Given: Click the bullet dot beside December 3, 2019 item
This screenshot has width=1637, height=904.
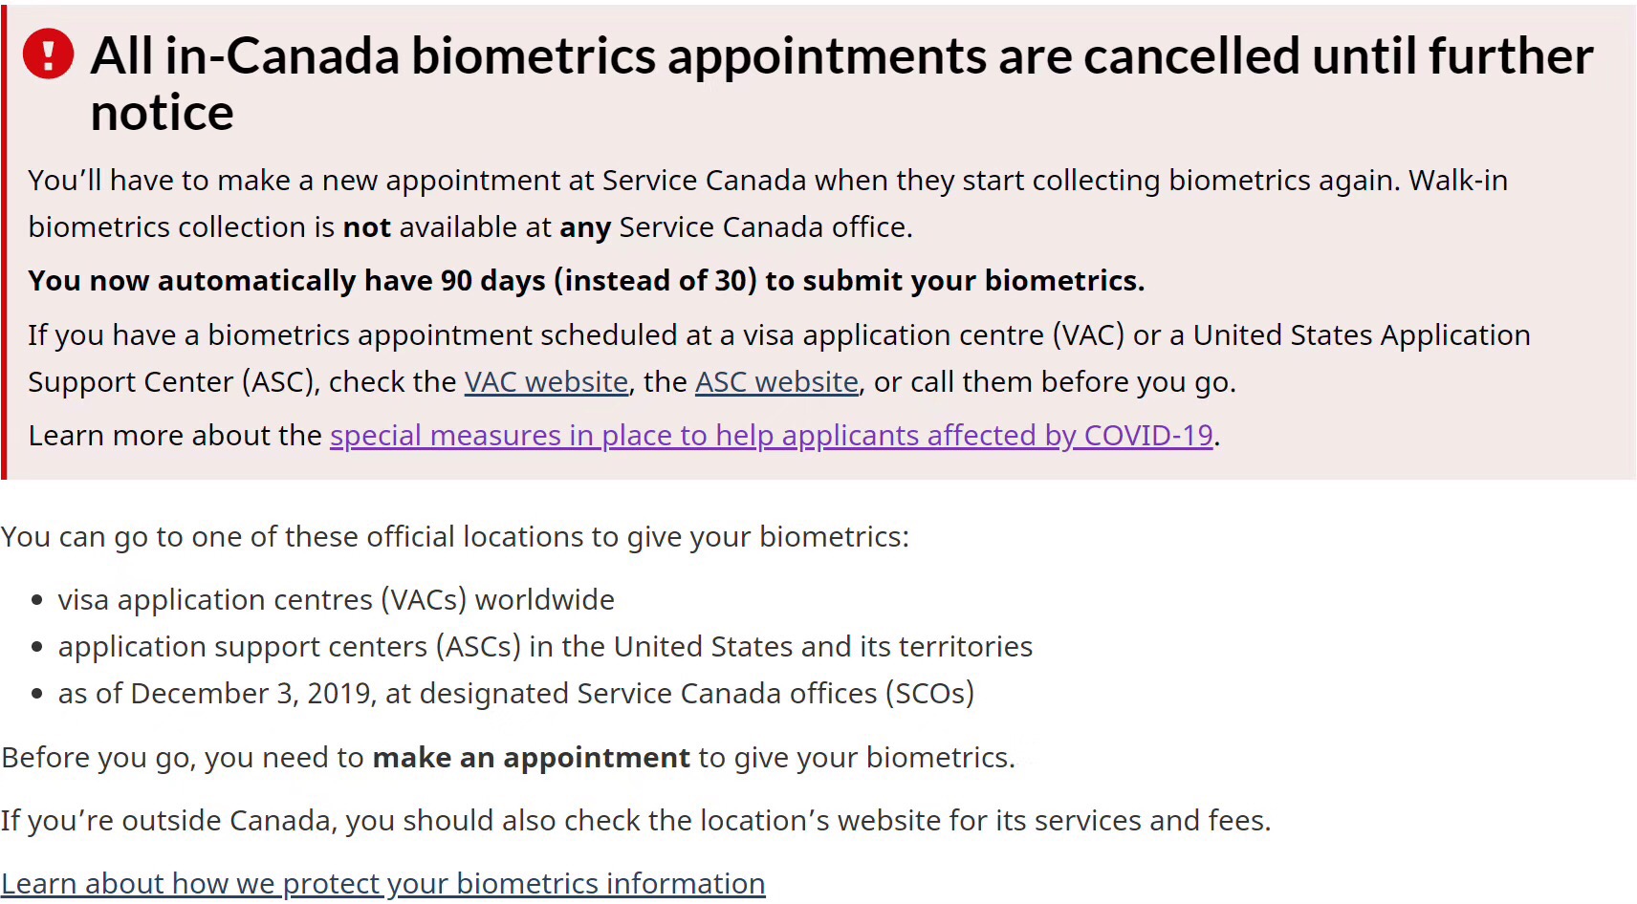Looking at the screenshot, I should tap(37, 694).
